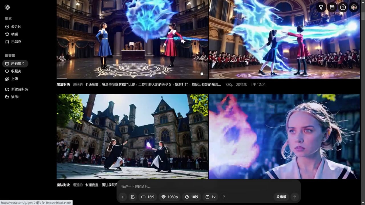Open the presets icon beside the plus button
The width and height of the screenshot is (365, 205).
(133, 197)
